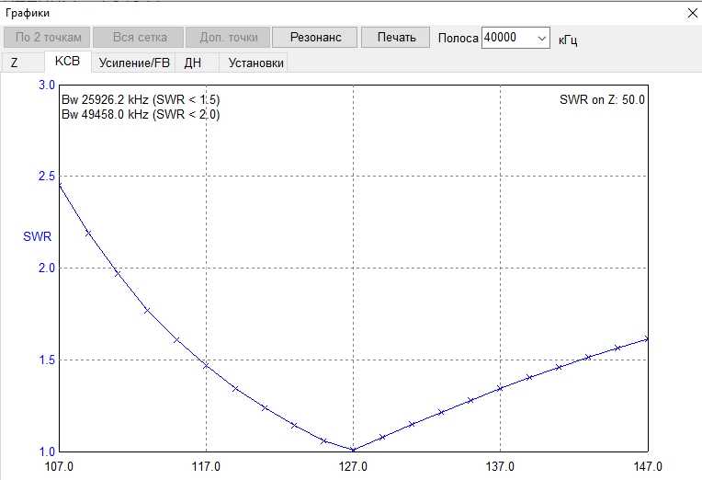Click the Полоса label
702x480 pixels.
[458, 38]
